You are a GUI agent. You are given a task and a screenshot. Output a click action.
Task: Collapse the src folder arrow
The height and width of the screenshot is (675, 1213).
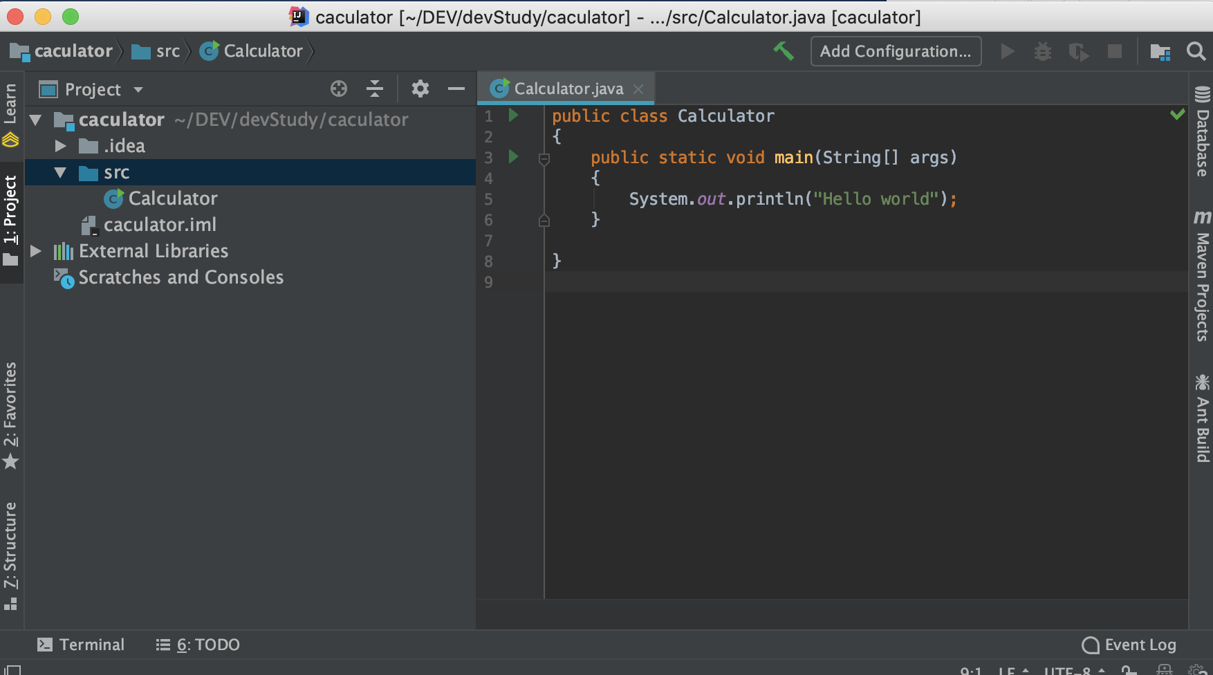[61, 172]
